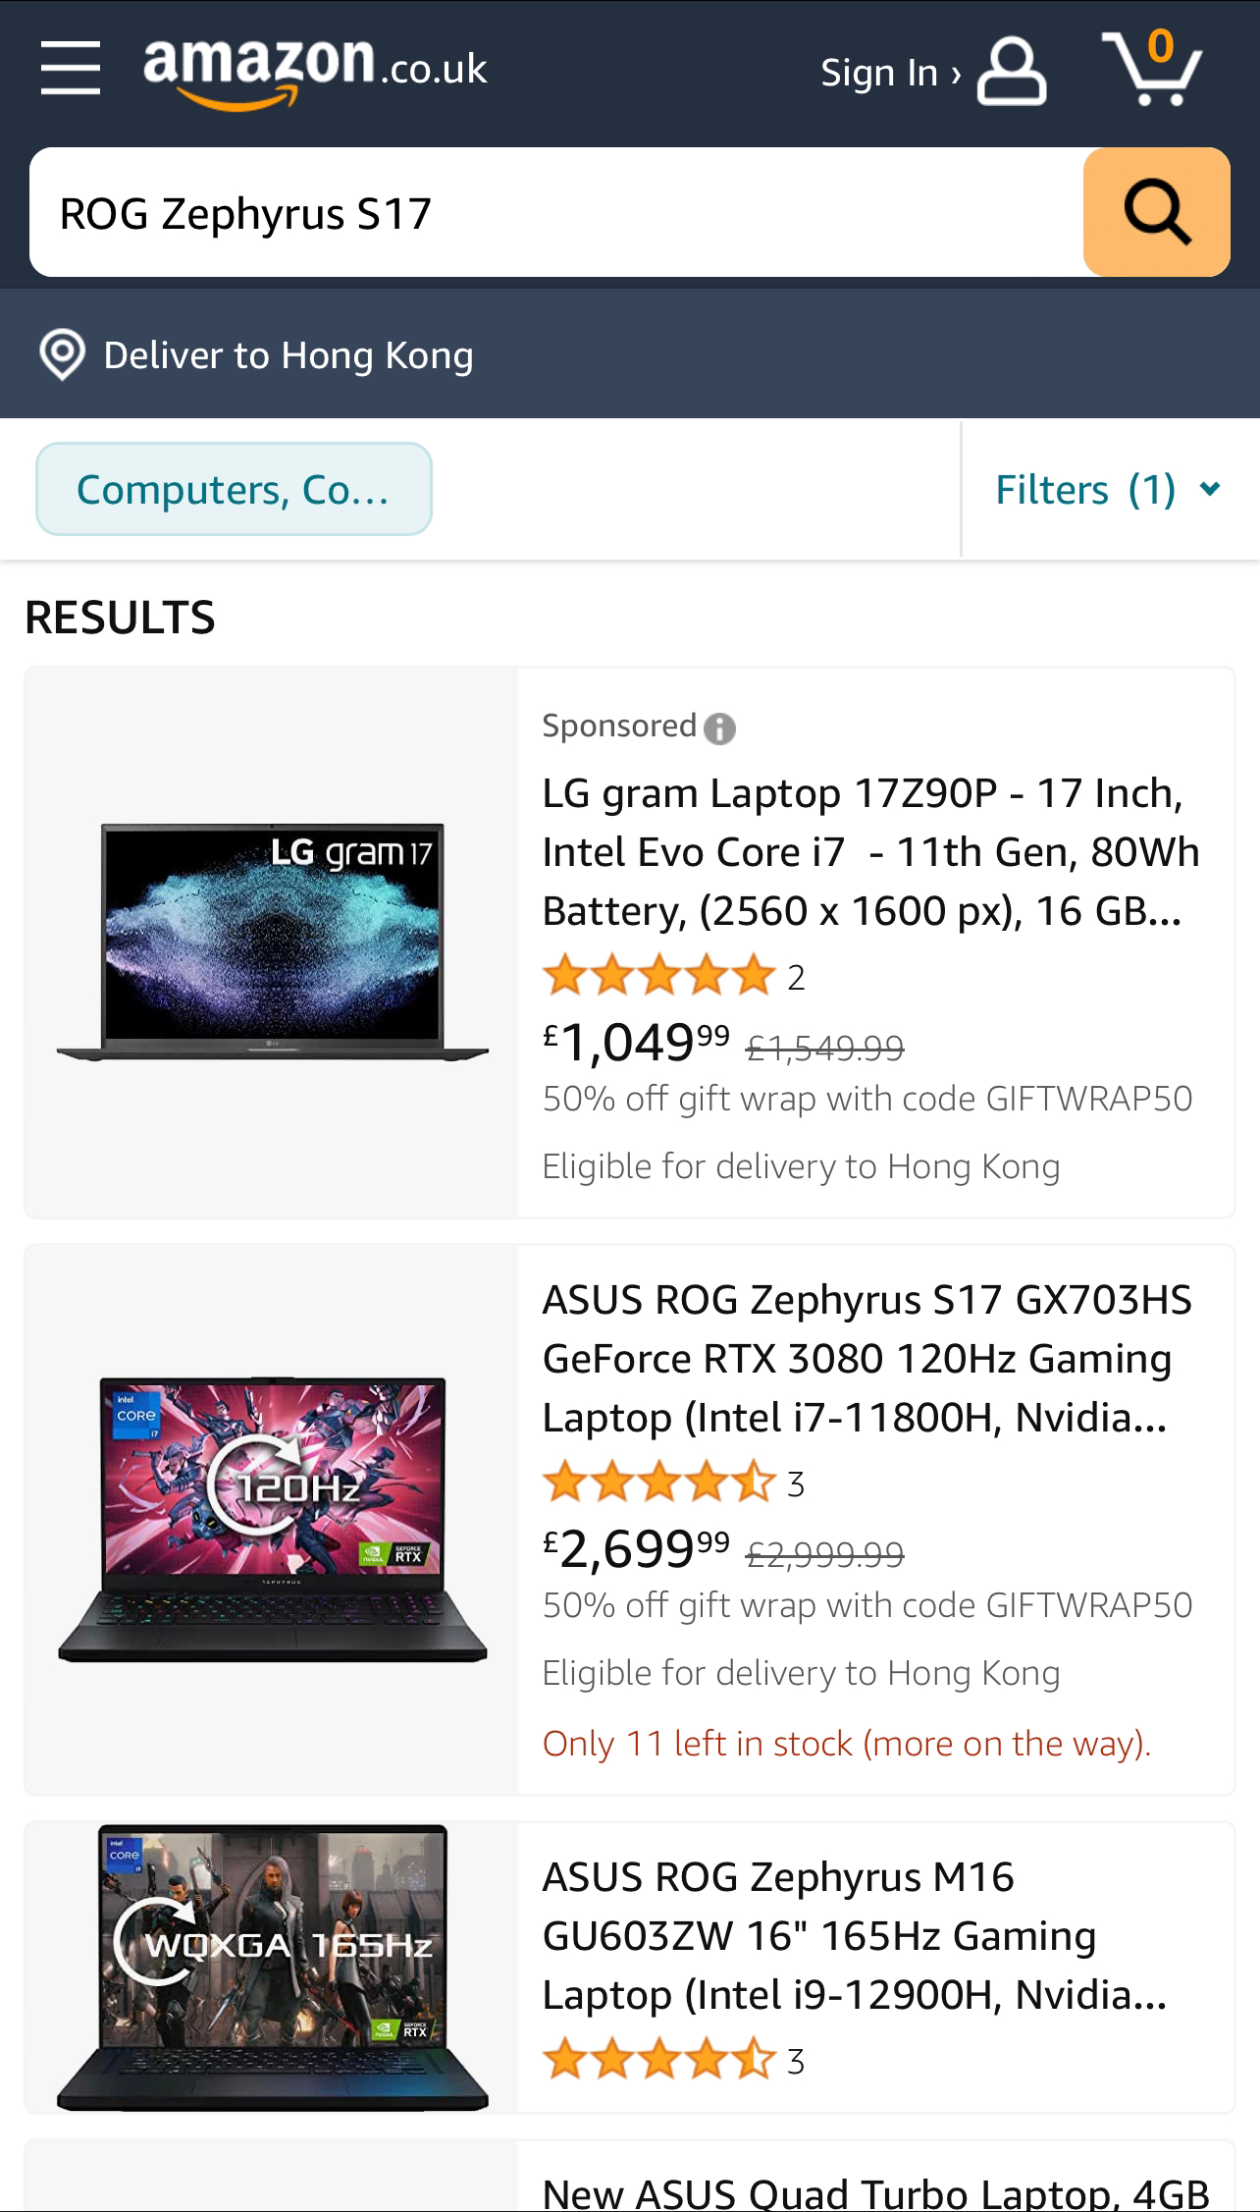Tap the 120Hz Zephyrus laptop image

(x=272, y=1519)
